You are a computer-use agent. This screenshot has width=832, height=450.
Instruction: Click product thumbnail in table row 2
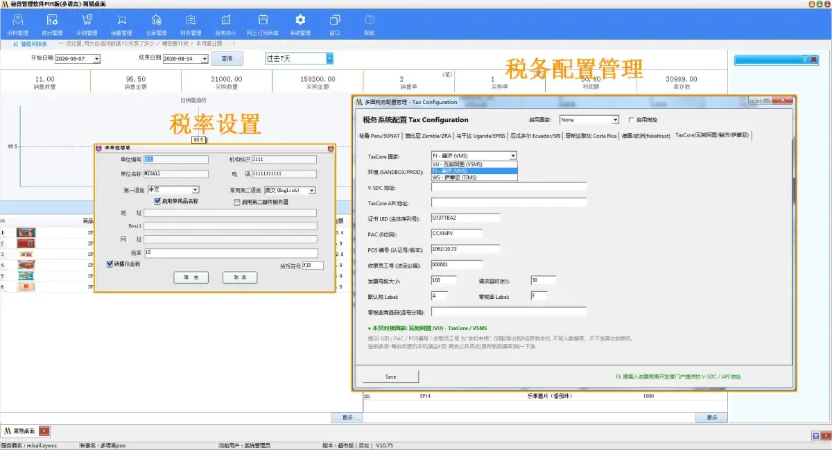point(26,243)
